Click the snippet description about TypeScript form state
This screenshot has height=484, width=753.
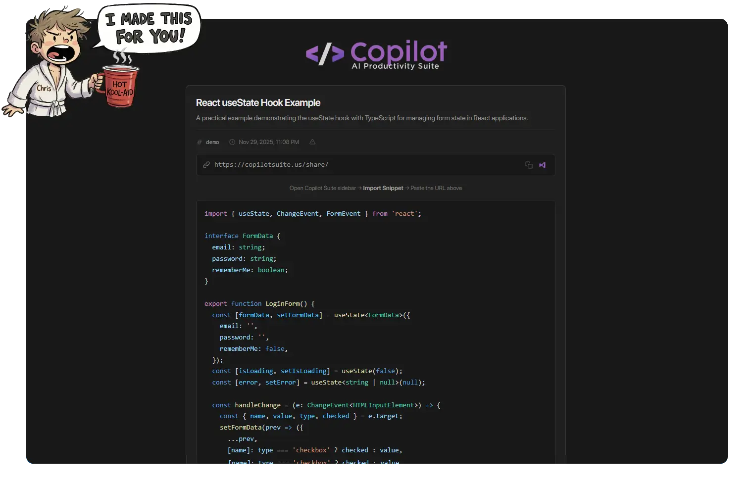point(362,118)
